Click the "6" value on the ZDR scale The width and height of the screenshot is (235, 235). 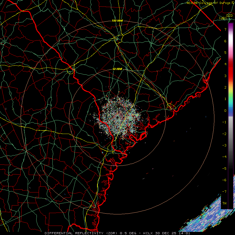pyautogui.click(x=225, y=41)
